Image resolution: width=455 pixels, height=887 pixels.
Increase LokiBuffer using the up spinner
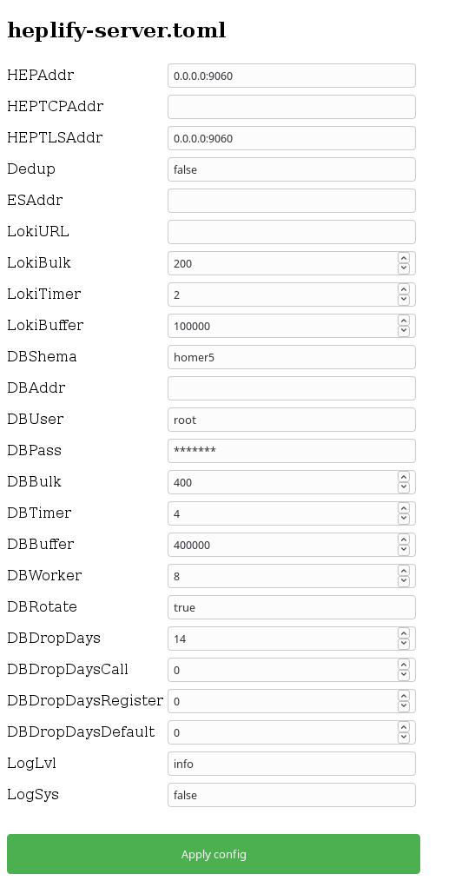[x=404, y=321]
